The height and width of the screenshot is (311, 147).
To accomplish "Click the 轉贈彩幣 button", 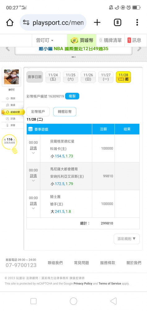I will point(65,112).
